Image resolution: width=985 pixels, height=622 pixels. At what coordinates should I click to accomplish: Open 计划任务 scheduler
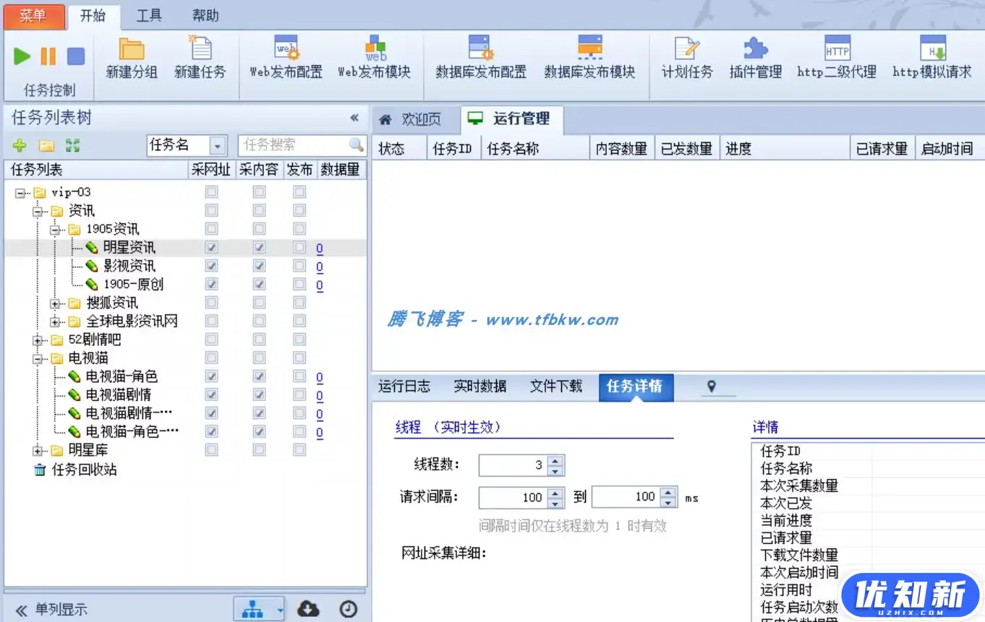(687, 59)
